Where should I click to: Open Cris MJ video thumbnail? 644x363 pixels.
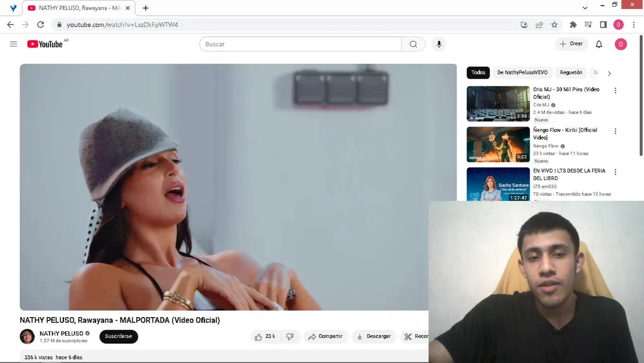(x=498, y=104)
